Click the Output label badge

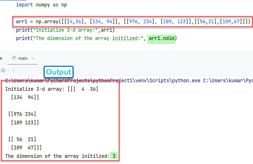[x=58, y=72]
